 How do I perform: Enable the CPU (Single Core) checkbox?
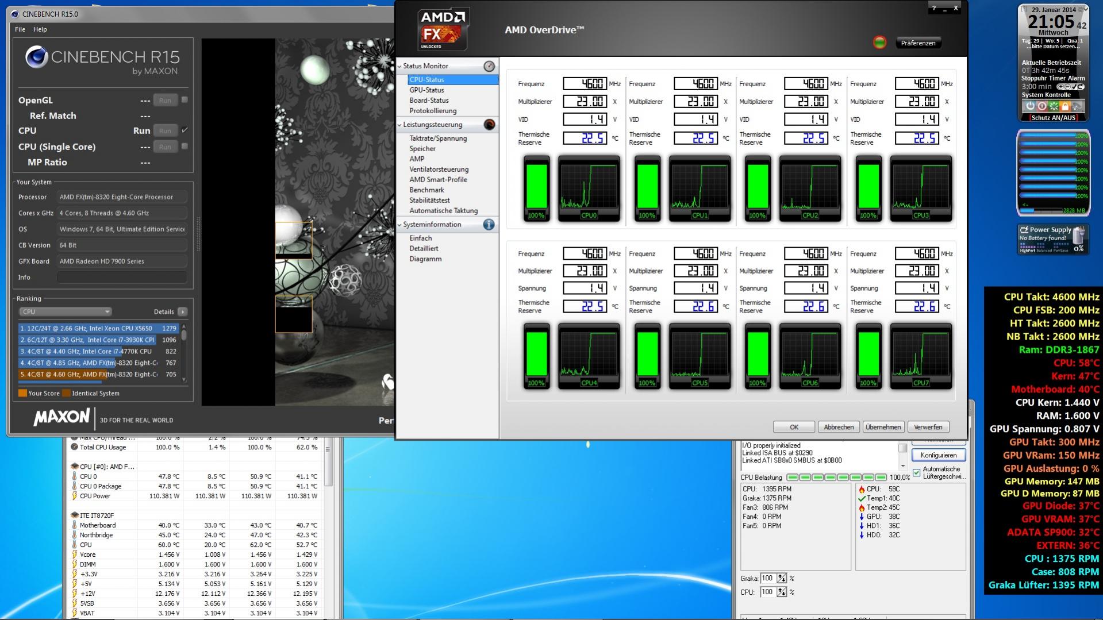(x=185, y=147)
